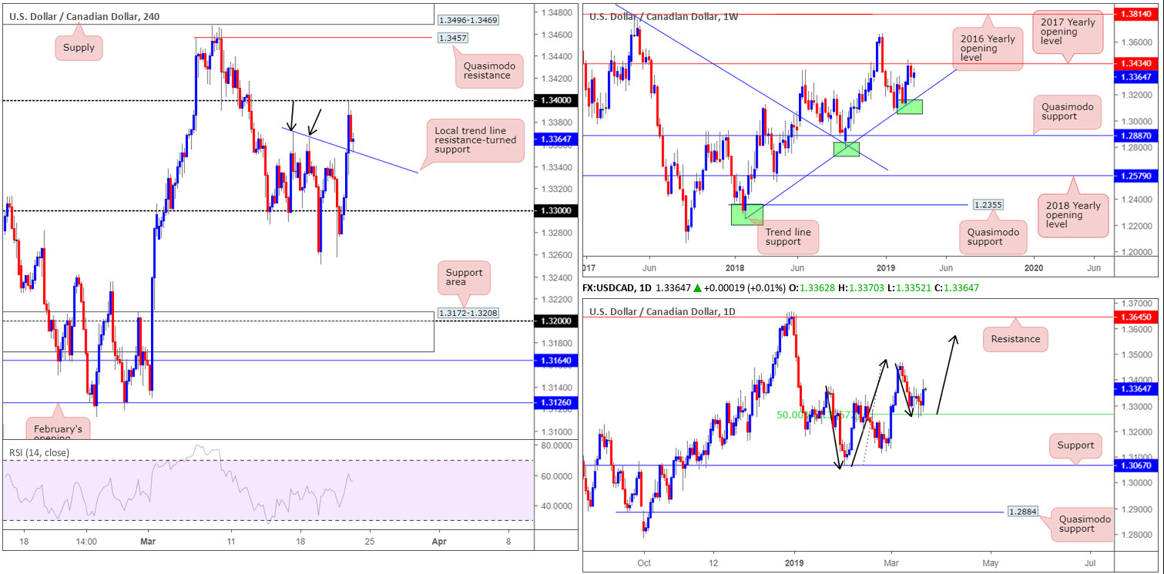Click the 1.2884 Quasimodo level label
The image size is (1164, 574).
tap(1023, 512)
